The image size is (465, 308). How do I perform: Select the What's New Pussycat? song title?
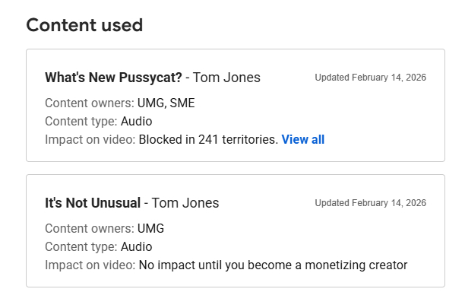click(114, 78)
